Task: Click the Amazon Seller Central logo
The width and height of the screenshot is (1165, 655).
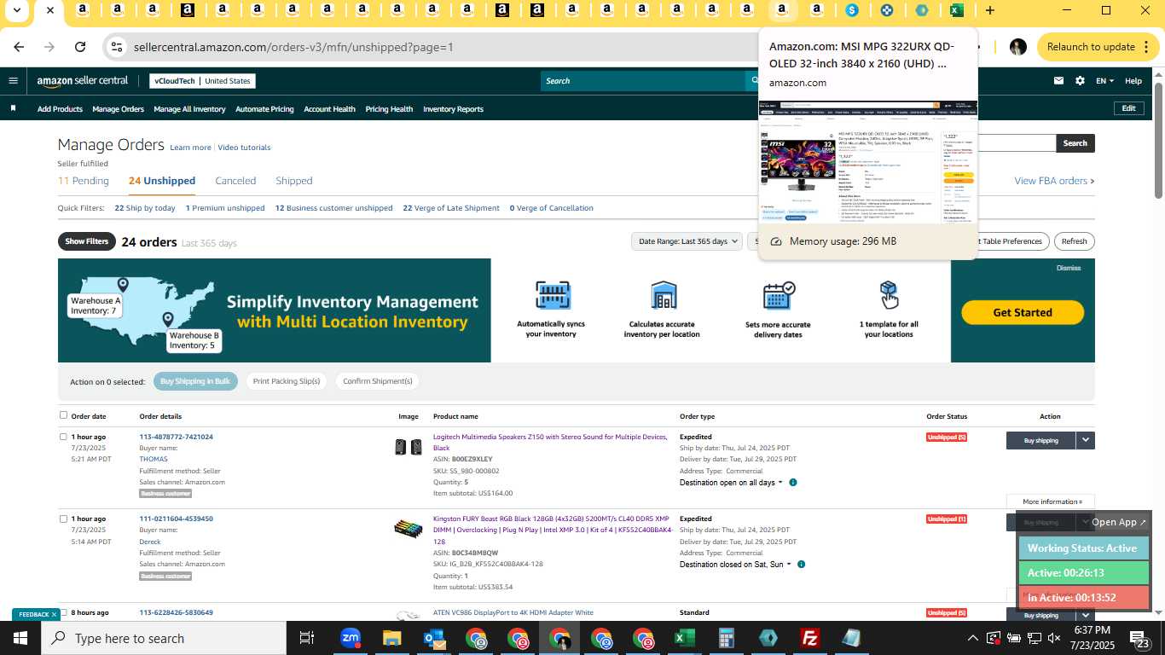Action: pyautogui.click(x=83, y=81)
